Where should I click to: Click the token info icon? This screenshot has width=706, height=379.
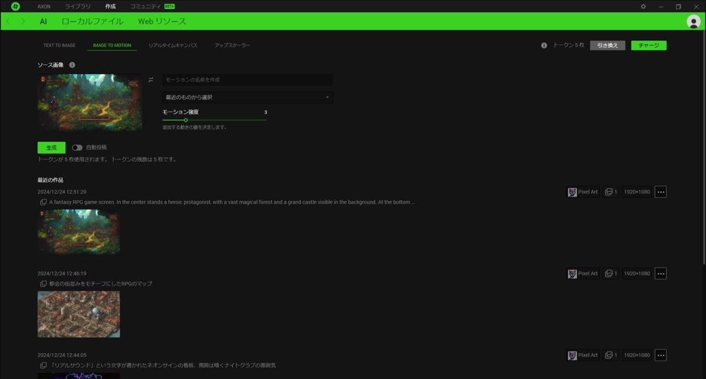point(544,45)
